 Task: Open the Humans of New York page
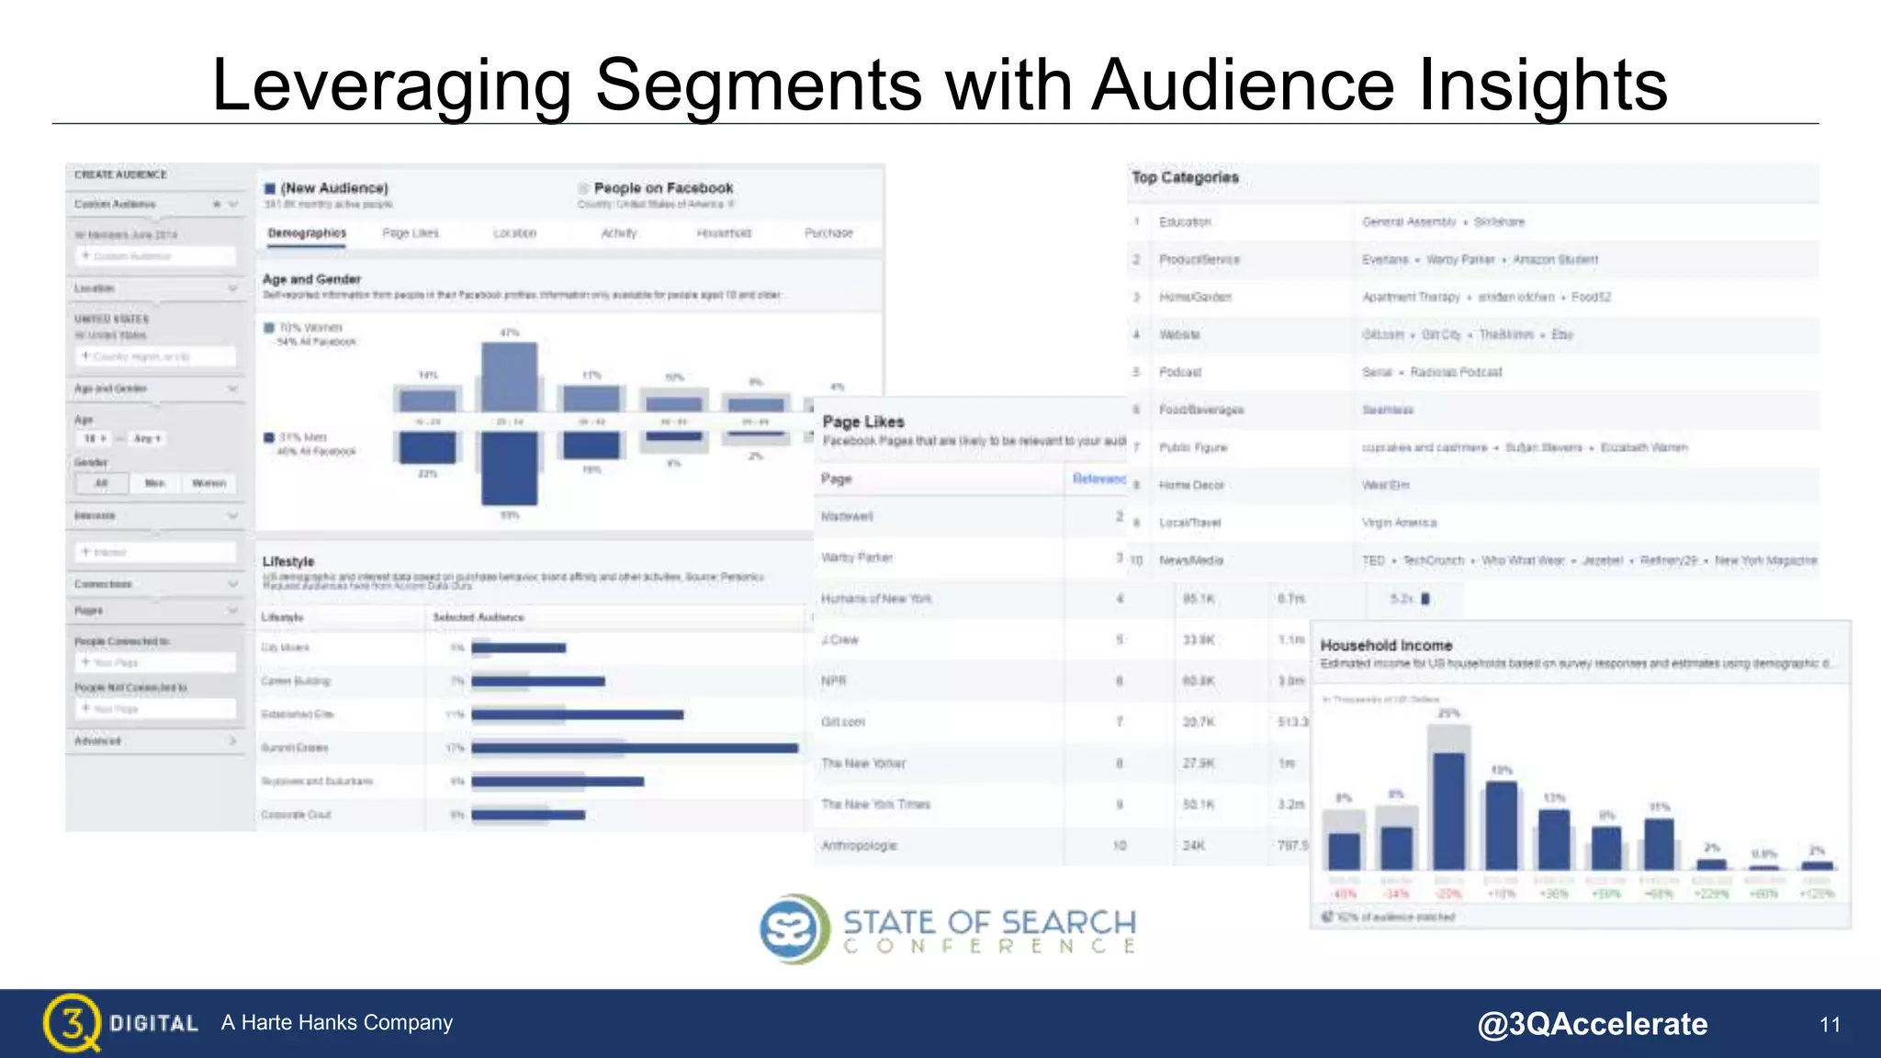pyautogui.click(x=876, y=599)
